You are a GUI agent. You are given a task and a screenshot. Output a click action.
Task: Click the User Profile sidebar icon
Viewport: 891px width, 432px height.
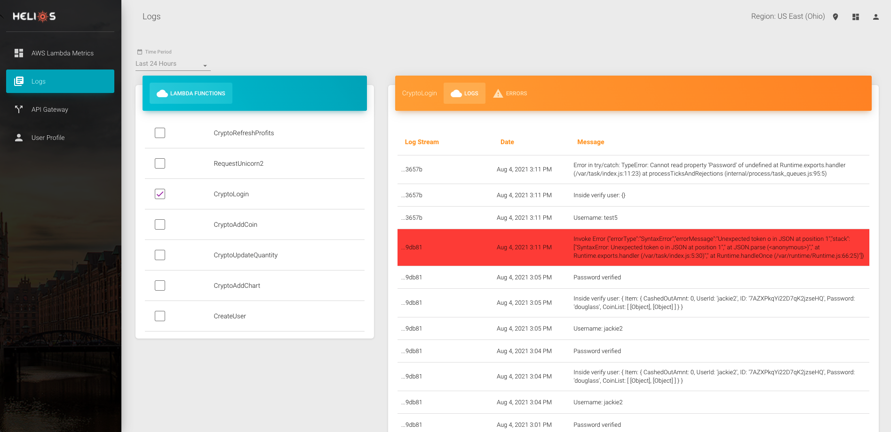click(19, 138)
